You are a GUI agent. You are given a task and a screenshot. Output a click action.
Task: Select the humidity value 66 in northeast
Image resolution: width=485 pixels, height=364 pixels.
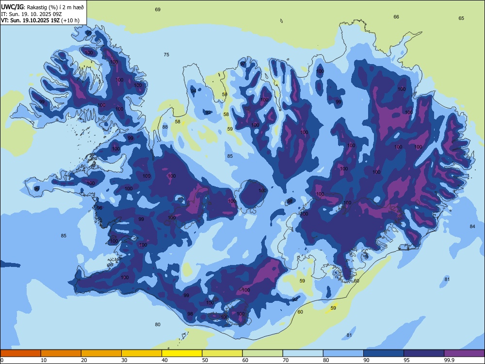[396, 17]
